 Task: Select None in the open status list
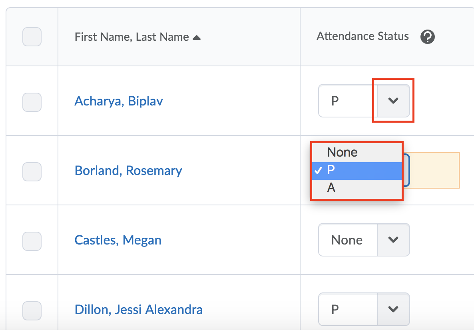coord(357,153)
